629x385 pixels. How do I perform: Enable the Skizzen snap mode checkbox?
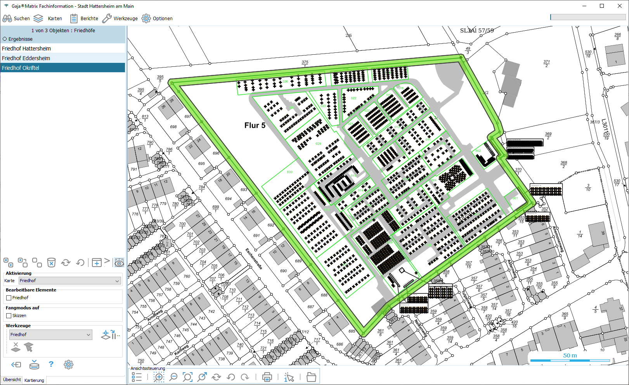[x=9, y=316]
